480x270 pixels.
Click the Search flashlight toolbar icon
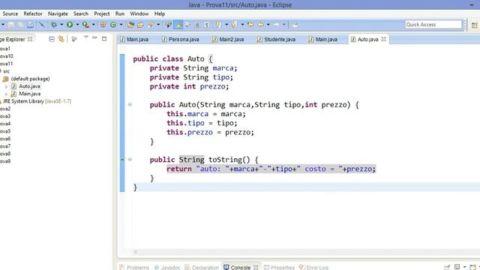(151, 25)
